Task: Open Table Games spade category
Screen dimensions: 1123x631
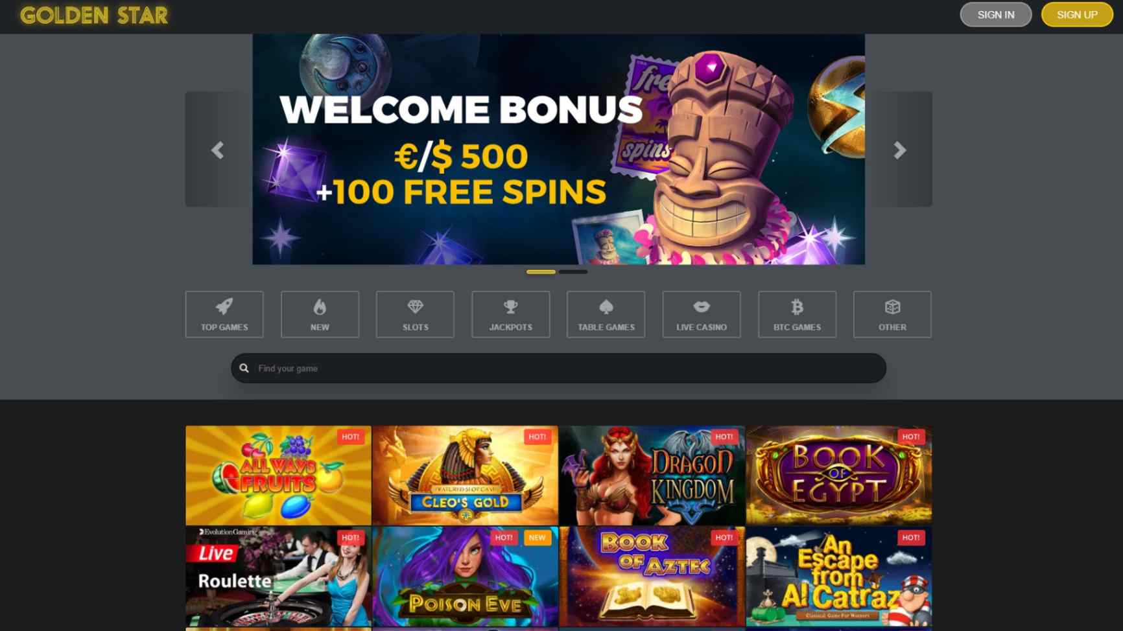Action: coord(606,314)
